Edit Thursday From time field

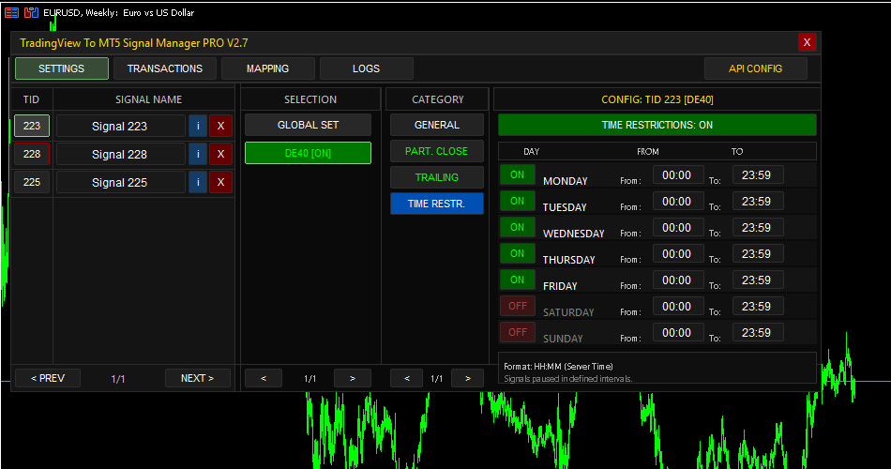tap(677, 253)
